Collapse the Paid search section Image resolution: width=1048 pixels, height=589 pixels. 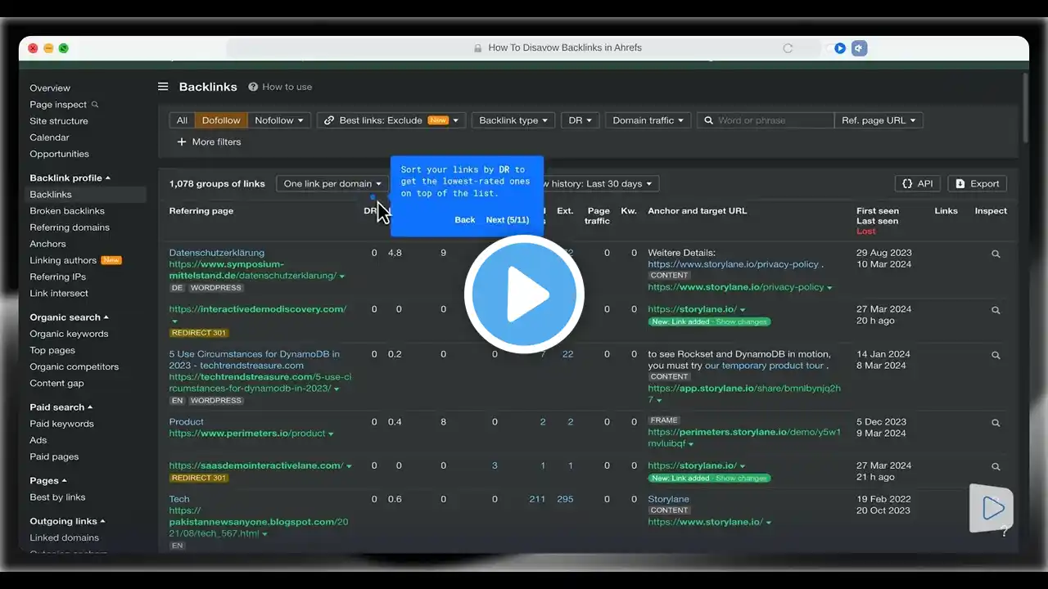click(61, 407)
